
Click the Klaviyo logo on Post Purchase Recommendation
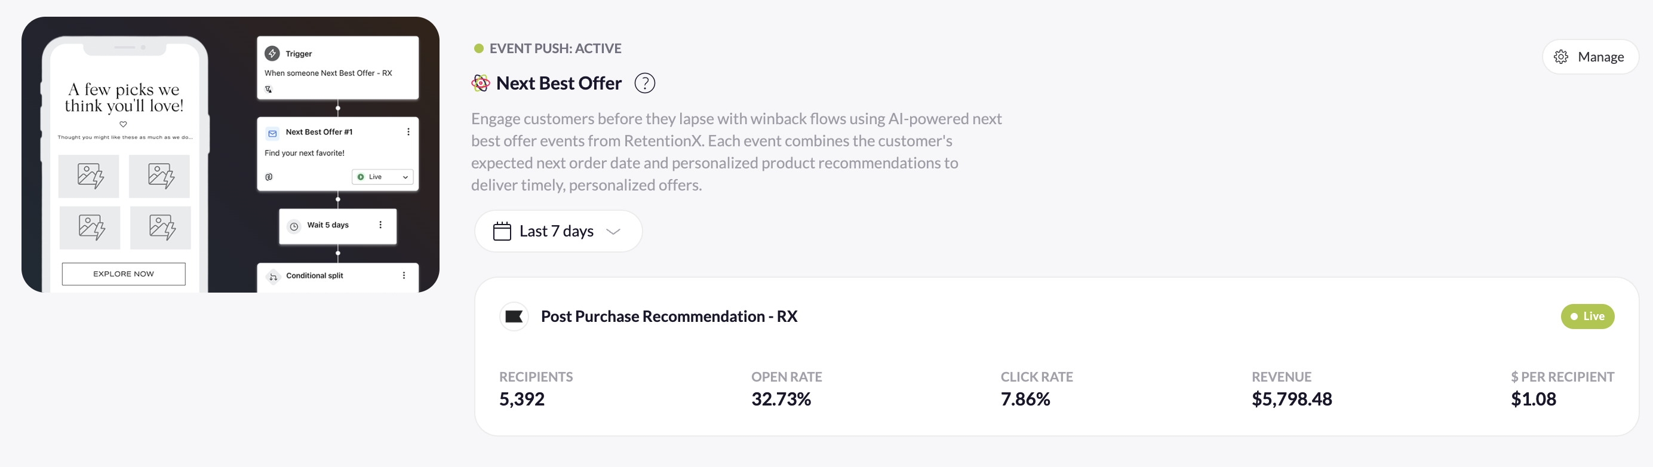(514, 317)
